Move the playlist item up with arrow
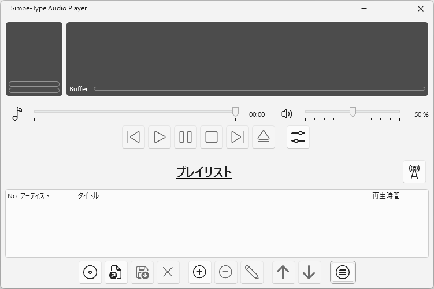Image resolution: width=434 pixels, height=289 pixels. (283, 272)
